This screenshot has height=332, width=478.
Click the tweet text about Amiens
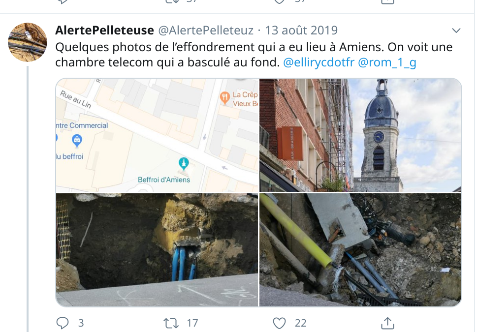[x=254, y=55]
